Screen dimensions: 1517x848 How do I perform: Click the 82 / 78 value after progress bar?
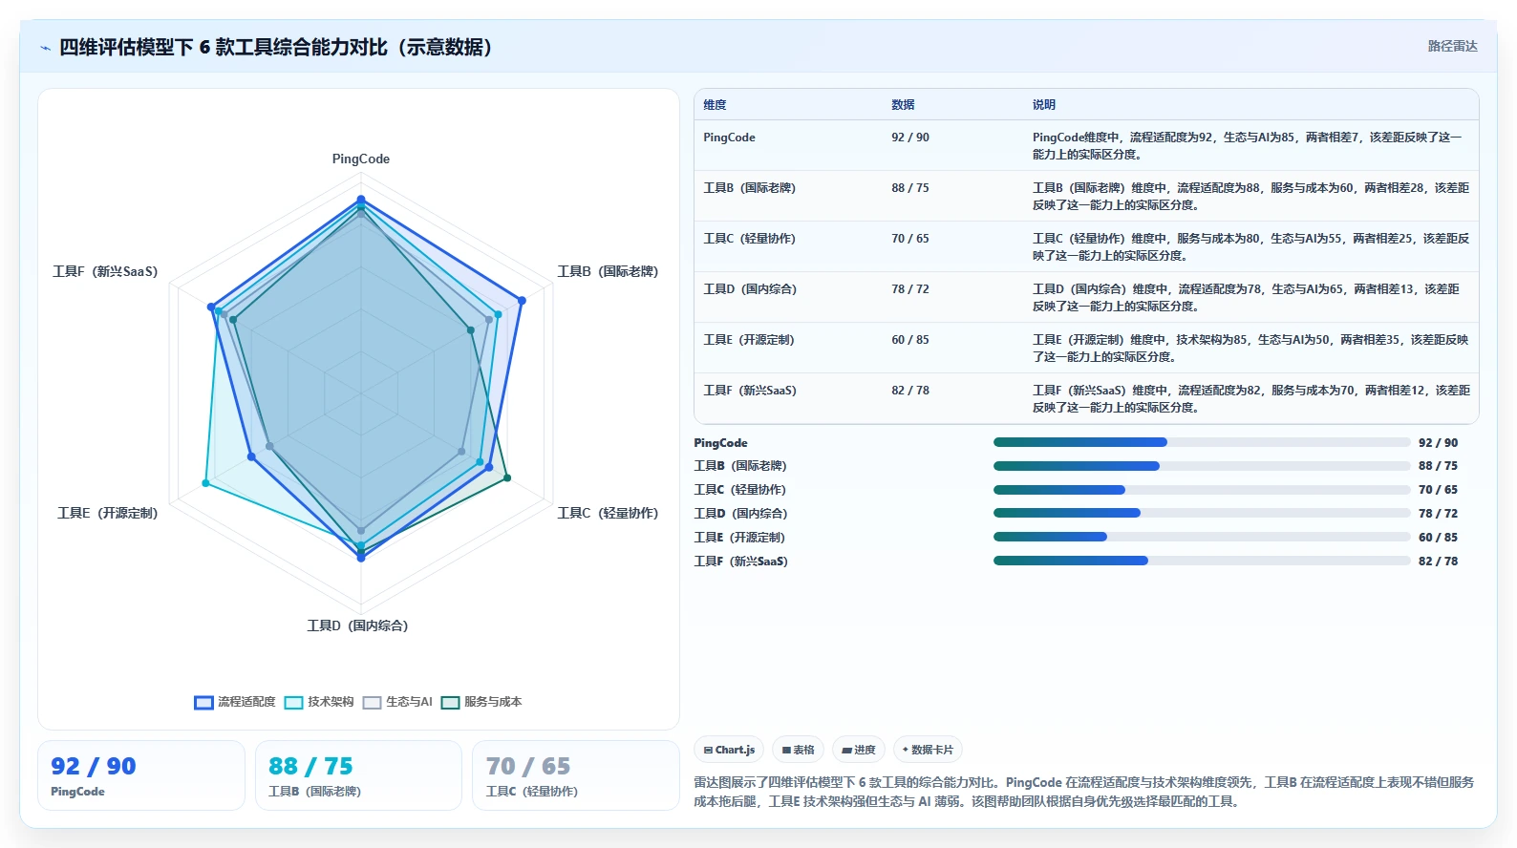pyautogui.click(x=1438, y=562)
